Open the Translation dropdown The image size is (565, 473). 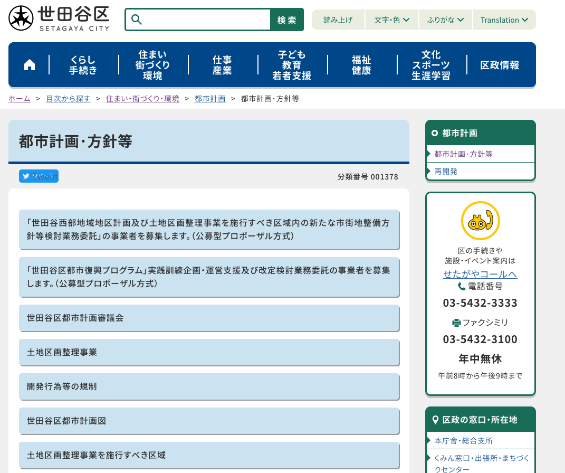pyautogui.click(x=504, y=20)
